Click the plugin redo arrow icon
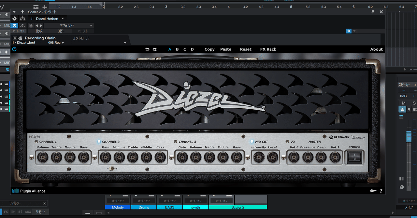The image size is (417, 218). [155, 49]
